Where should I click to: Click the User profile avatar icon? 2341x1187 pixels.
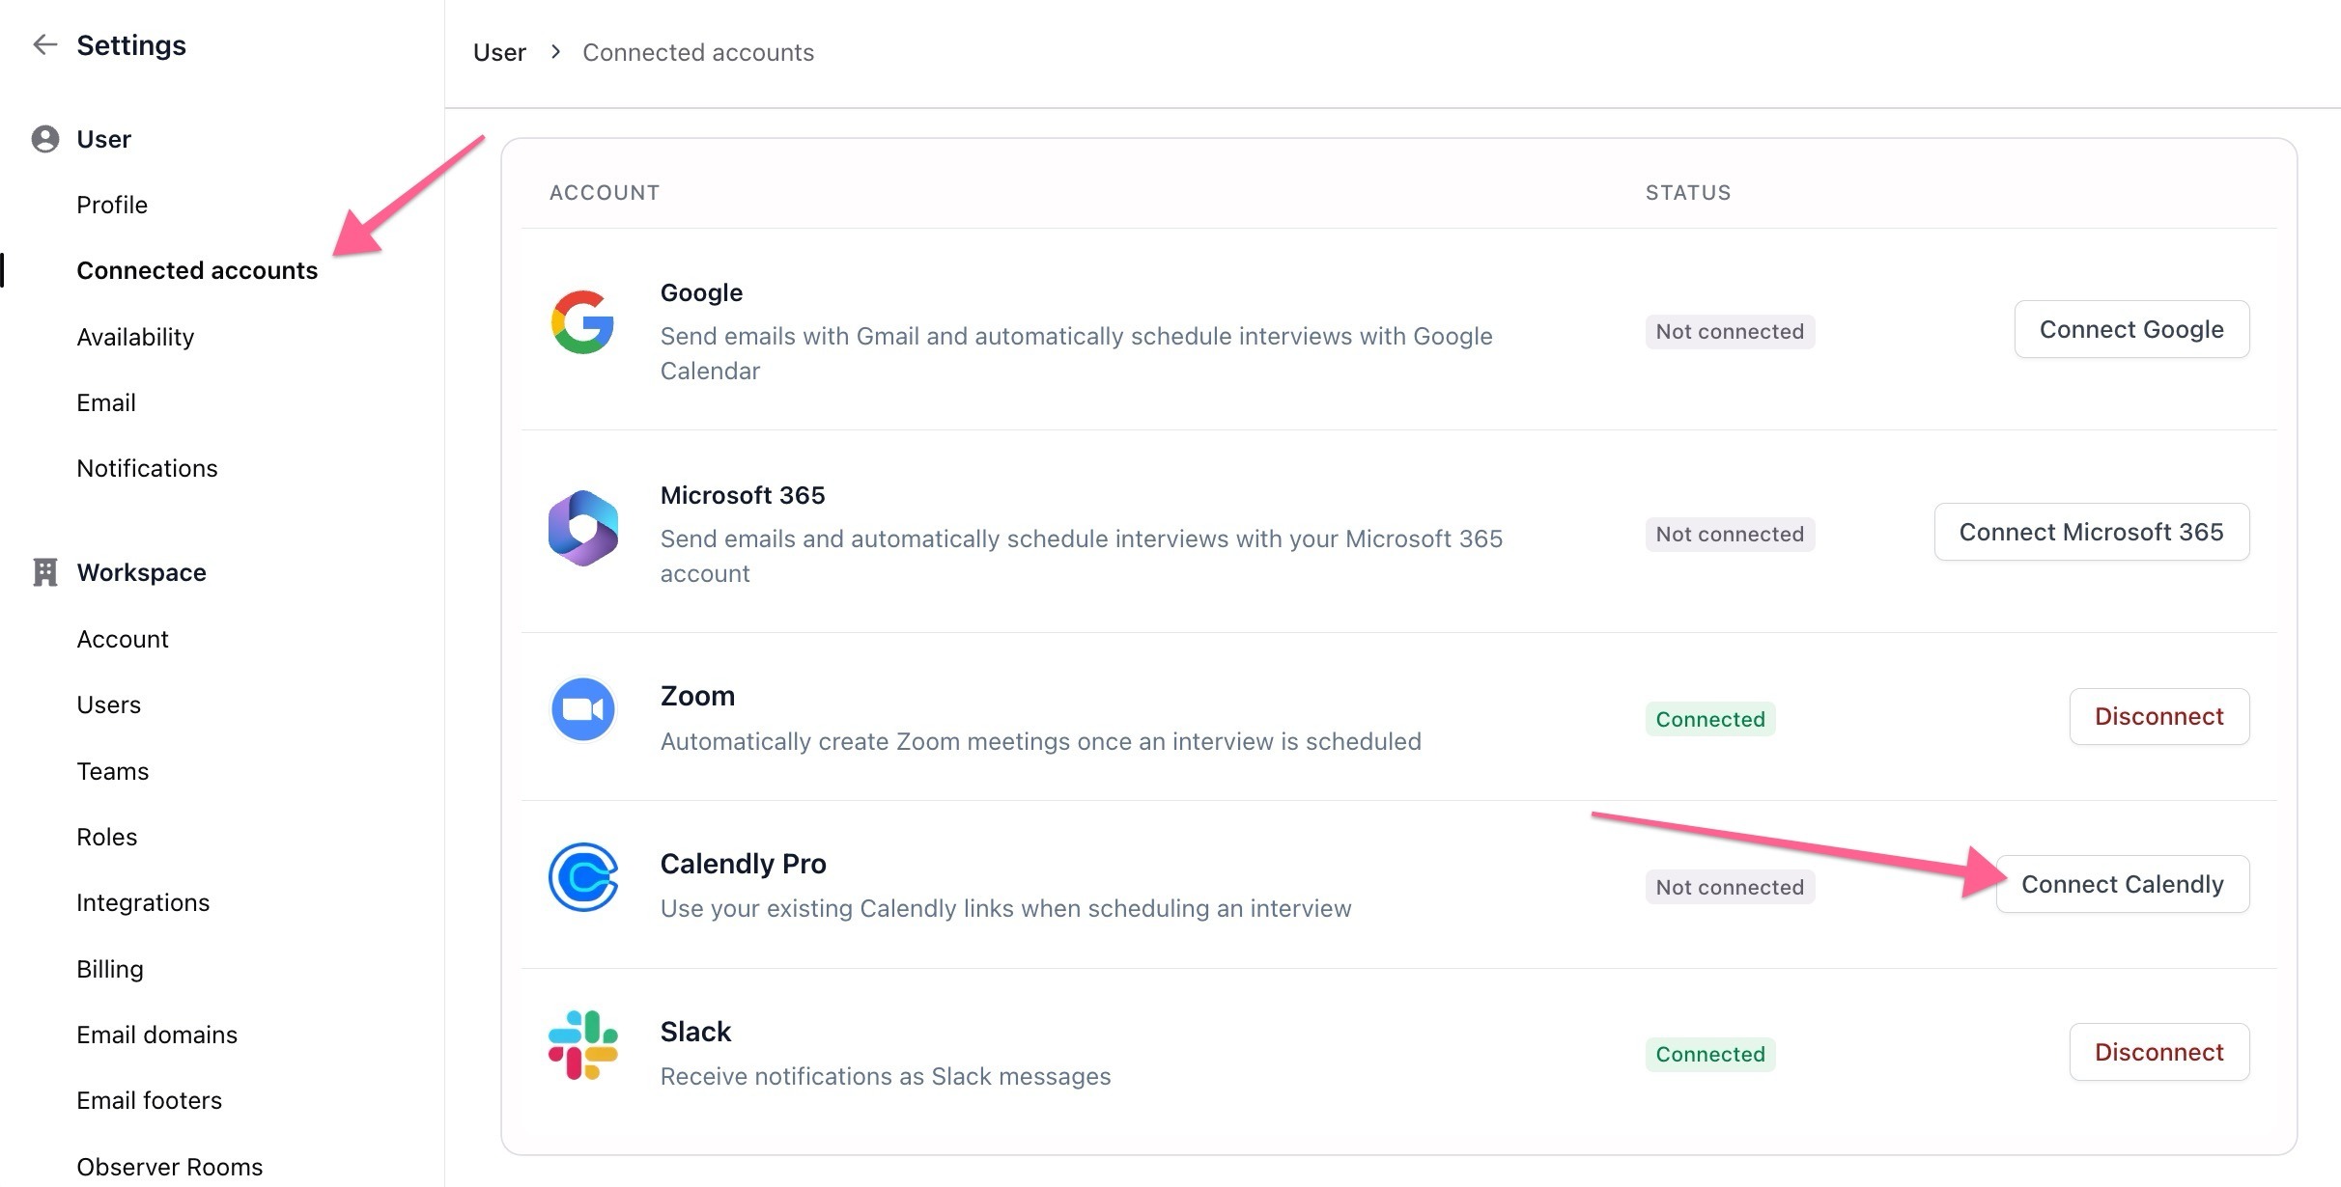pos(45,139)
